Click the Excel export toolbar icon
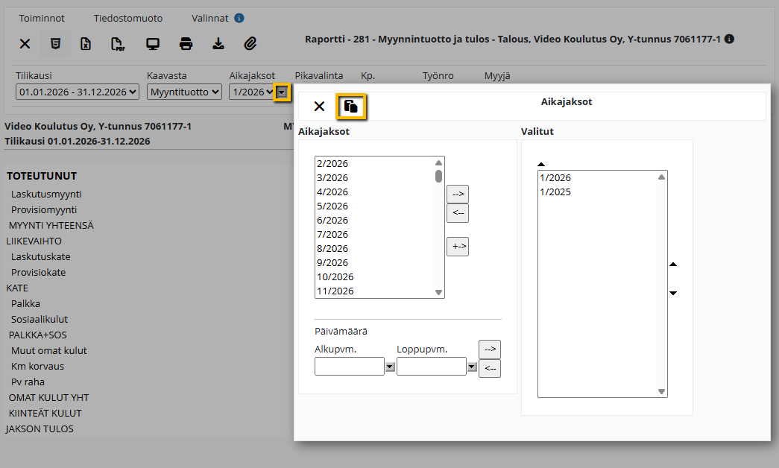Screen dimensions: 779x468 tap(86, 44)
